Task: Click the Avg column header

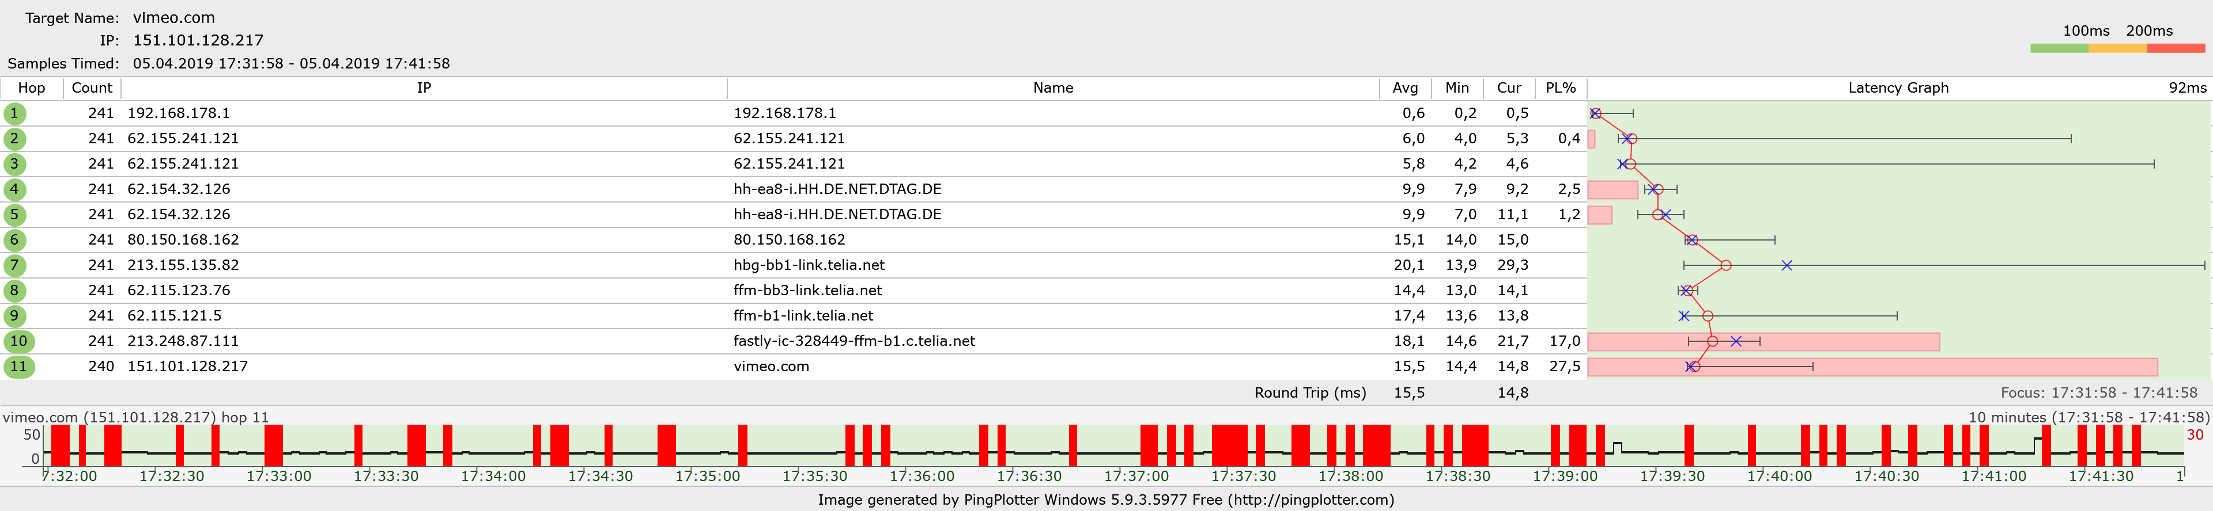Action: pos(1406,87)
